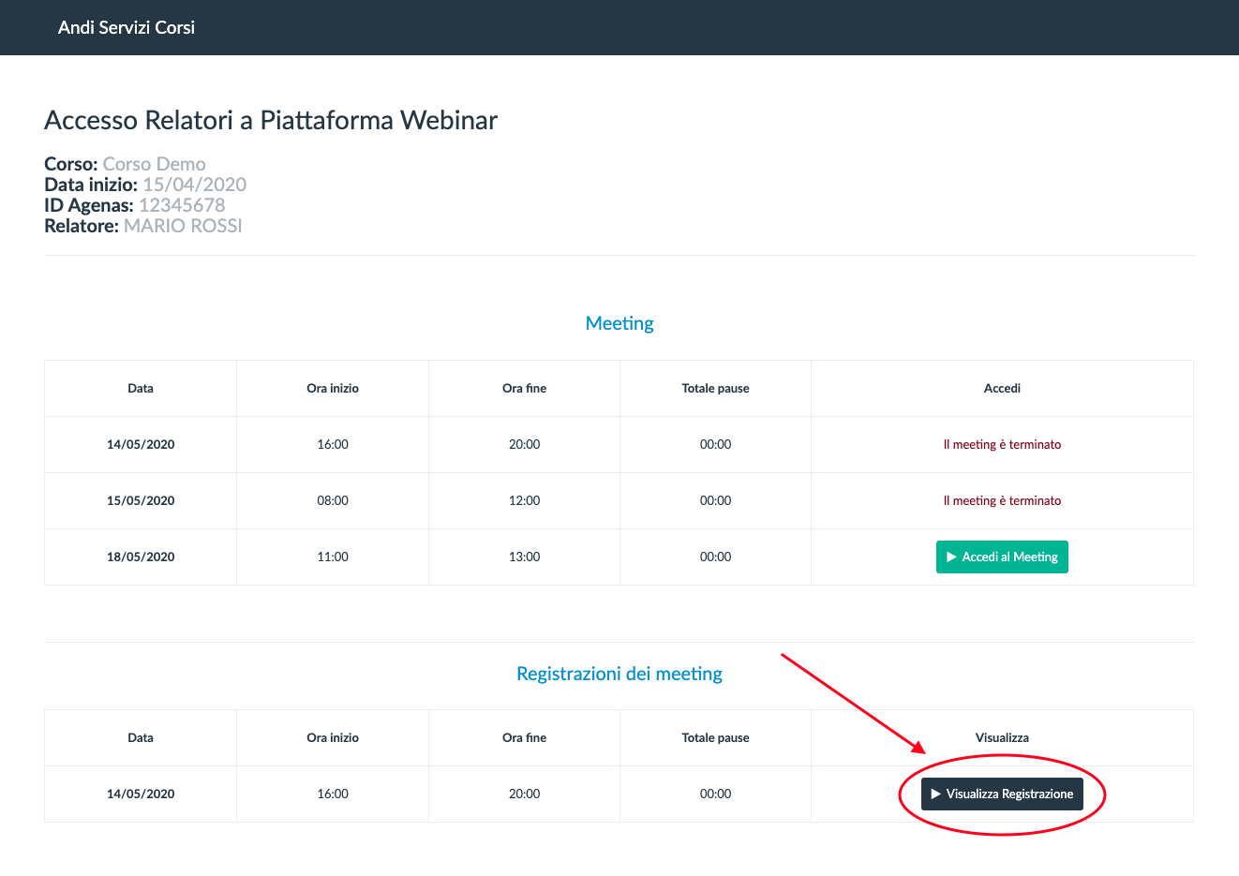Select the 14/05/2020 date in recordings table

coord(141,794)
